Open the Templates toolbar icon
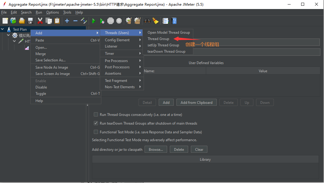 click(13, 21)
